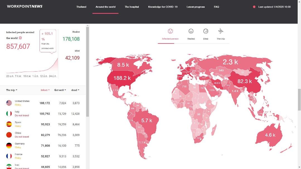Click the 5.7 k label on Brazil
Viewport: 301px width, 169px height.
tap(147, 121)
